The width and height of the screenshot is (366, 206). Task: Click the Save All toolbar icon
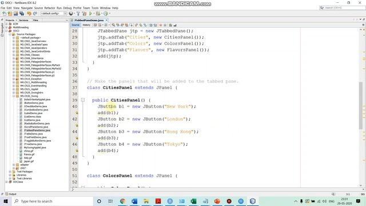[22, 14]
